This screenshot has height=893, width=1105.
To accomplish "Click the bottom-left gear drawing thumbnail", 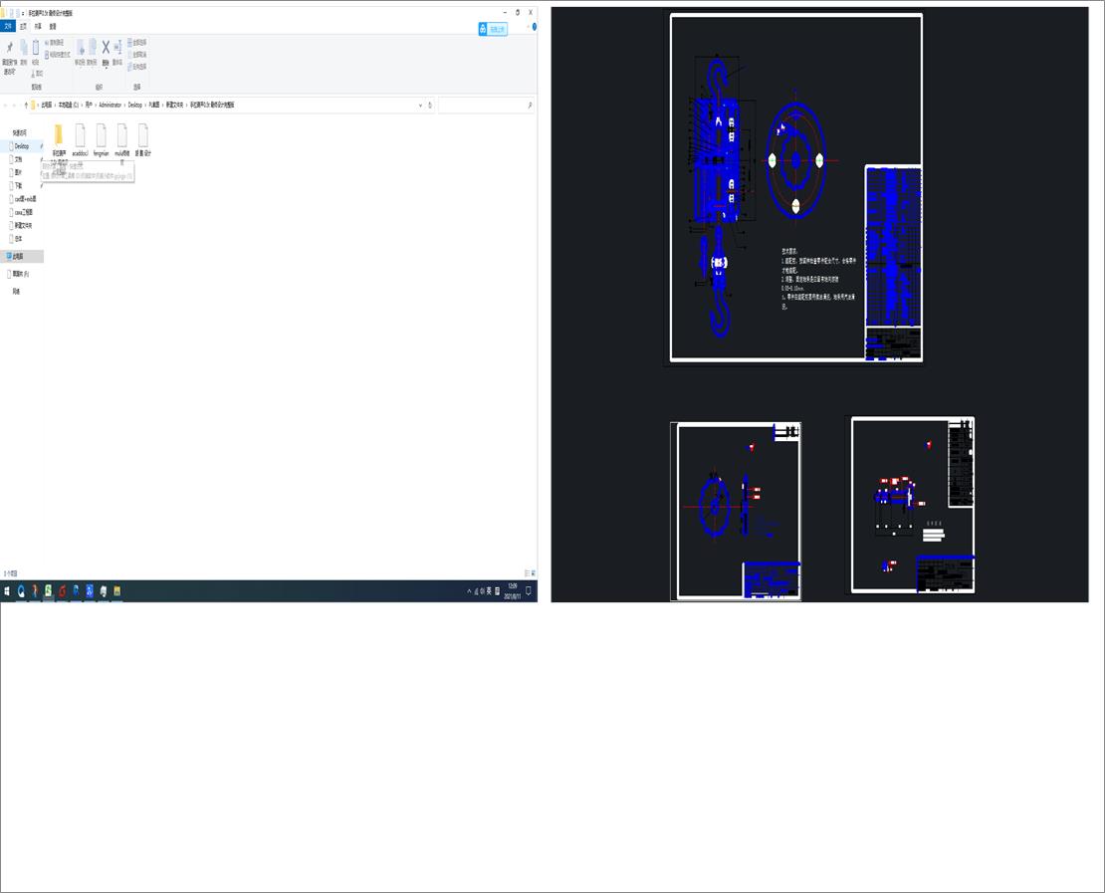I will [x=736, y=511].
